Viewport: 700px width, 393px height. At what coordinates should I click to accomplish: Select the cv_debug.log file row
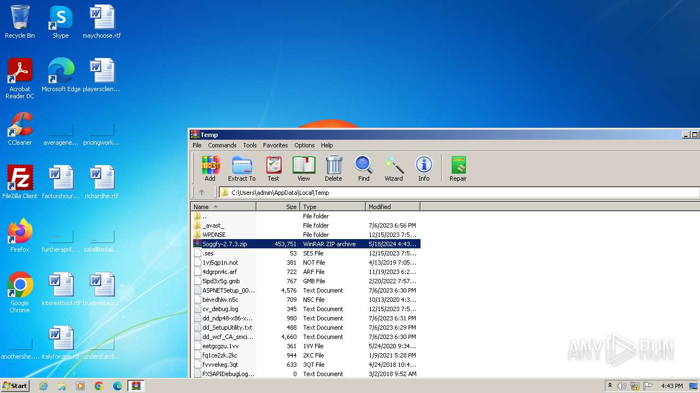(306, 309)
